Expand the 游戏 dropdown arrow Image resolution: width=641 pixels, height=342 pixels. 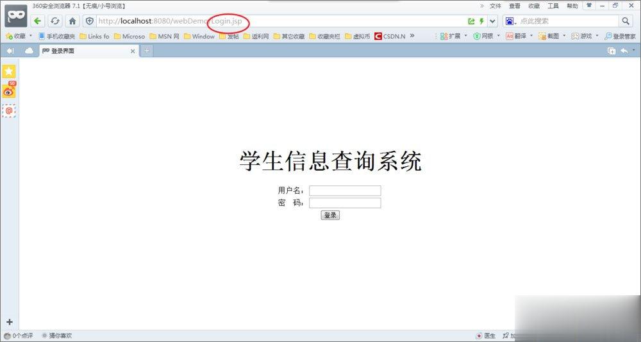(x=597, y=36)
